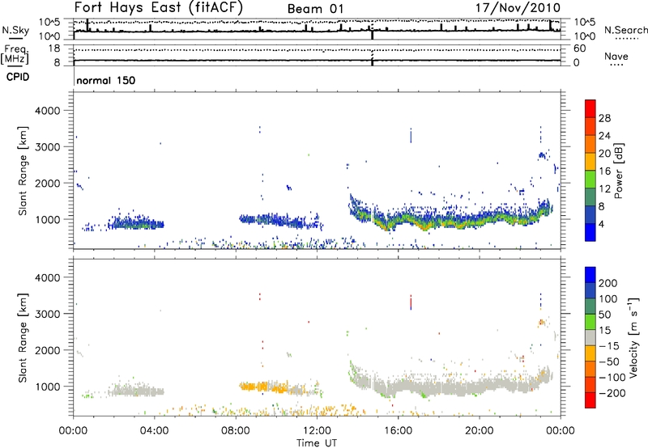Click the "N.Sky" legend label
The image size is (648, 448).
(x=15, y=30)
